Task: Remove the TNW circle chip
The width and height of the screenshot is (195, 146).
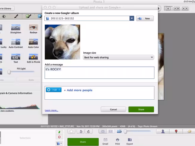Action: coord(59,90)
